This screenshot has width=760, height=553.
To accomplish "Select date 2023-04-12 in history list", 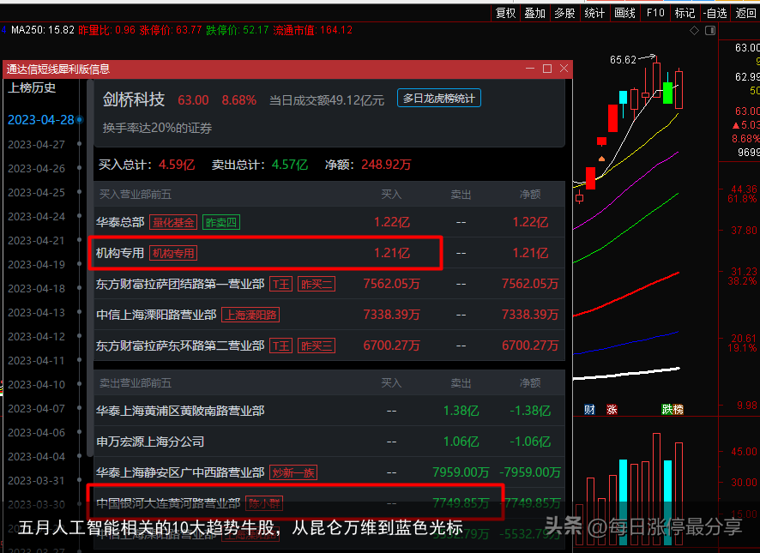I will tap(36, 336).
